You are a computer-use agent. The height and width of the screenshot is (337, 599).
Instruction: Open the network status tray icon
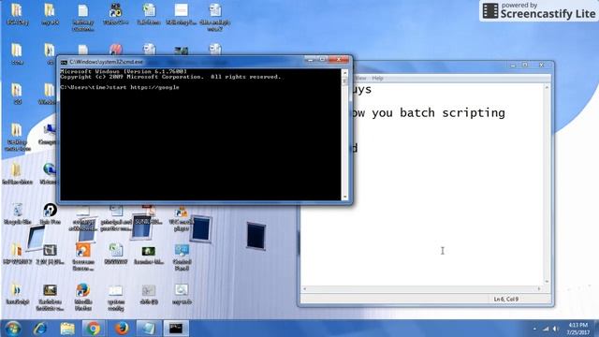[x=546, y=329]
